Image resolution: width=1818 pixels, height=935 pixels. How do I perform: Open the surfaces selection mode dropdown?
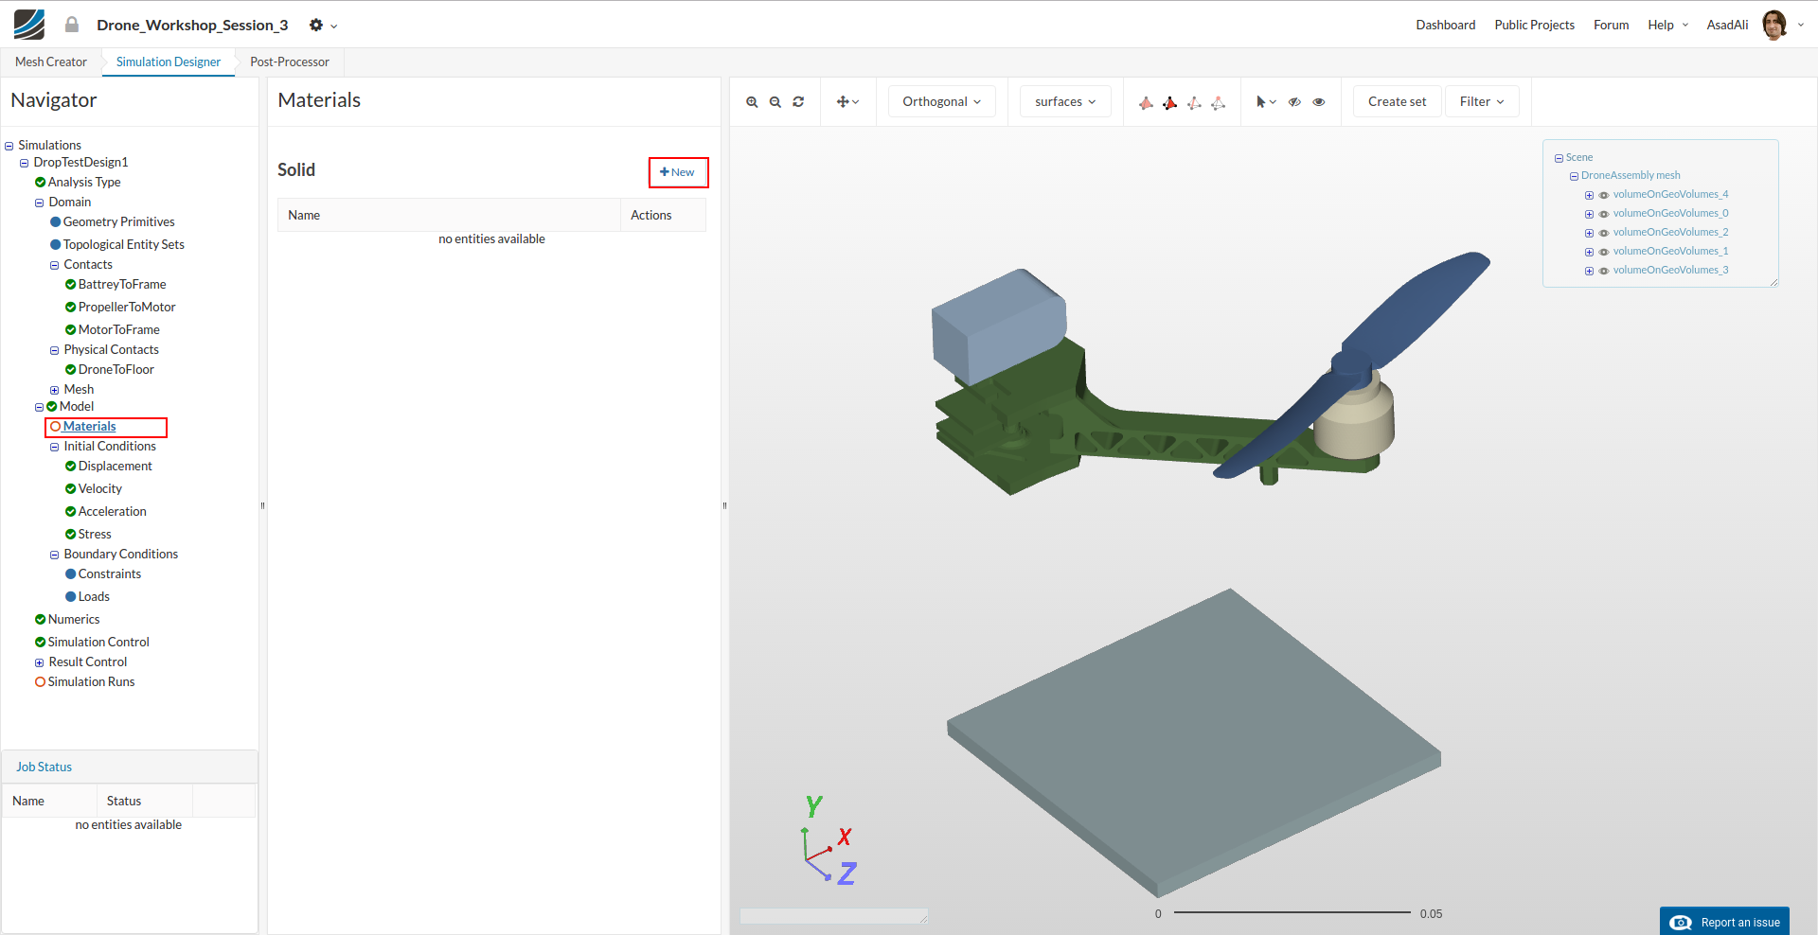click(x=1065, y=102)
